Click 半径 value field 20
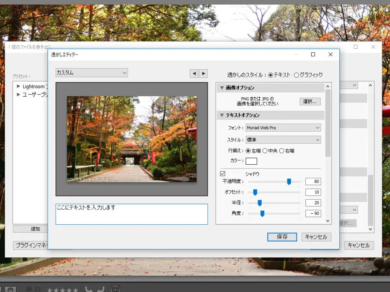 [313, 203]
